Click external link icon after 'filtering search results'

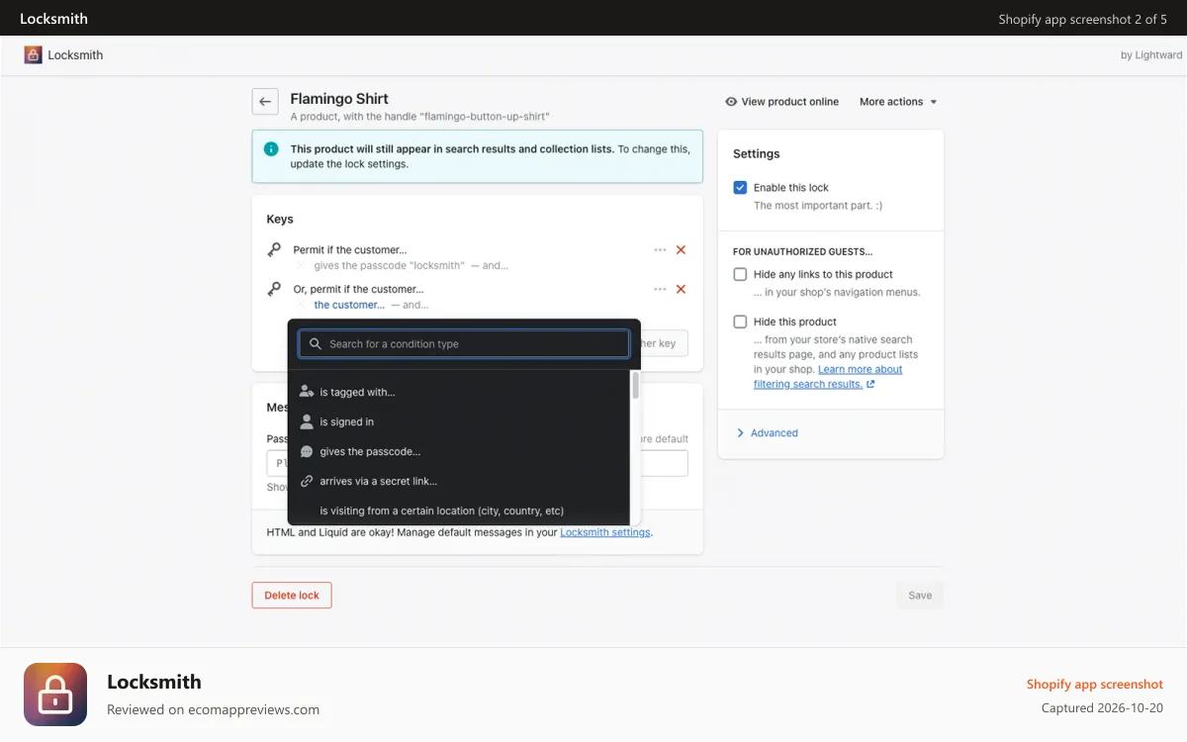[870, 384]
